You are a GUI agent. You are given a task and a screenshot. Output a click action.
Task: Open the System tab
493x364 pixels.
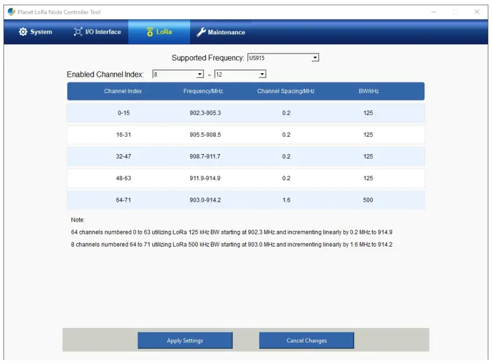[x=35, y=32]
